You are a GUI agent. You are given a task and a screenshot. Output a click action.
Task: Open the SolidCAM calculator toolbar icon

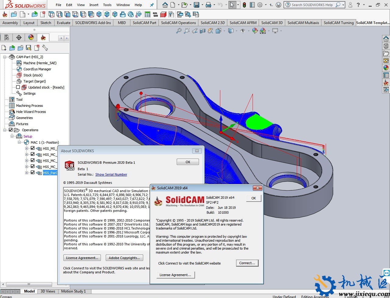(147, 14)
